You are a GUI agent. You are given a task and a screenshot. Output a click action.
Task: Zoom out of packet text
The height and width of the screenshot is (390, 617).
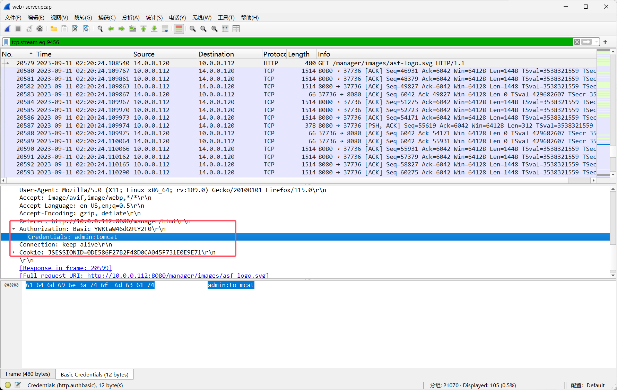(x=203, y=29)
